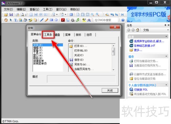The height and width of the screenshot is (124, 171).
Task: Click the 更多... link in task pane
Action: pyautogui.click(x=138, y=50)
